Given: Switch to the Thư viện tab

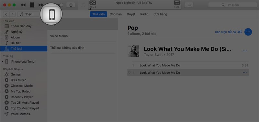Looking at the screenshot, I should coord(98,14).
